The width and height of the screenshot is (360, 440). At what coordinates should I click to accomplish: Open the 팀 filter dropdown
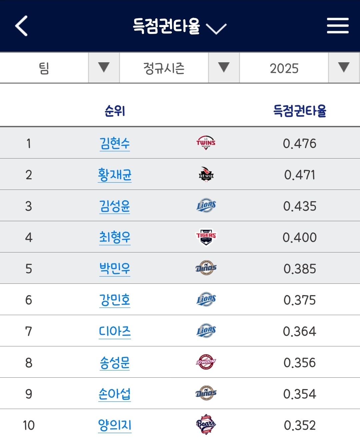point(104,68)
